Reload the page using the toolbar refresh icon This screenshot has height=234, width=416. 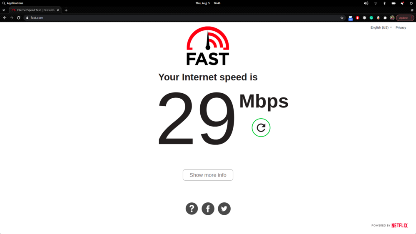[x=19, y=18]
